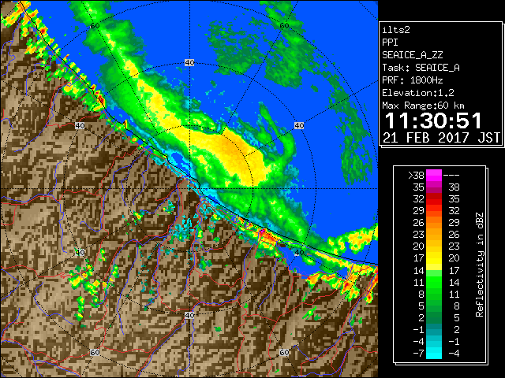Image resolution: width=505 pixels, height=378 pixels.
Task: Click the '60' range label in northwest
Action: tap(95, 26)
